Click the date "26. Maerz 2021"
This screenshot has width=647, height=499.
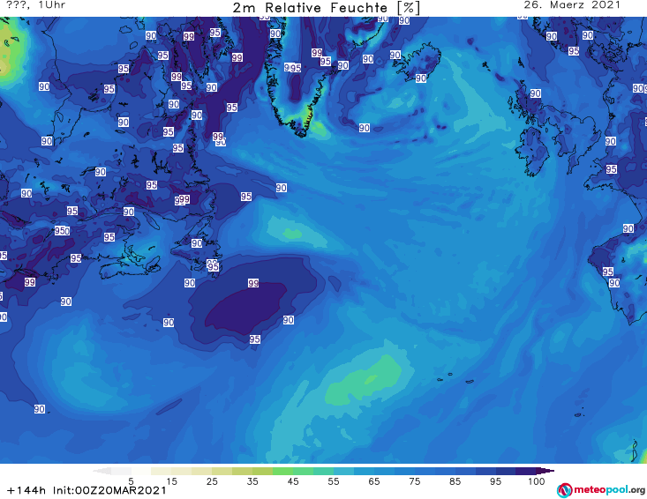572,5
